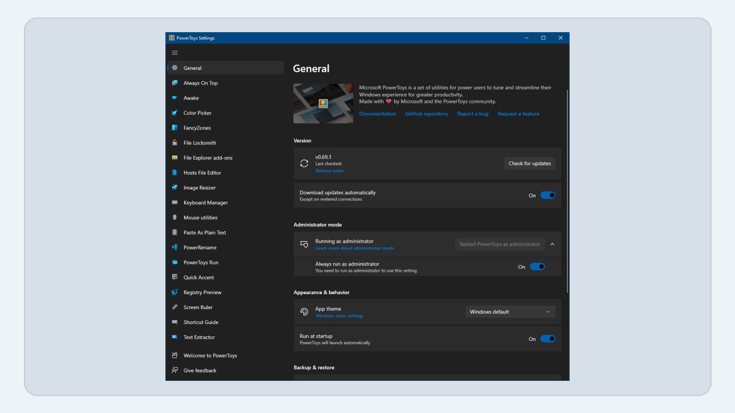Maximize the PowerToys Settings window
The width and height of the screenshot is (735, 413).
543,38
